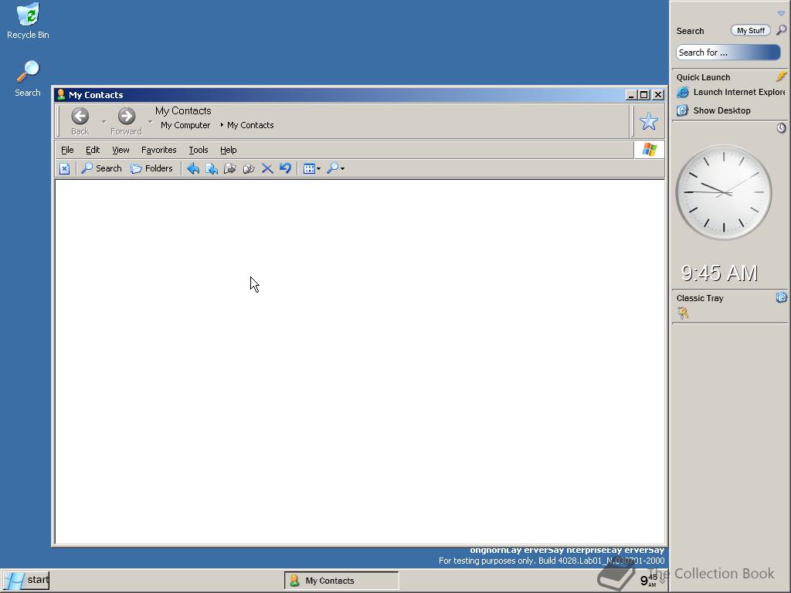791x593 pixels.
Task: Open the magnifier toolbar dropdown arrow
Action: [342, 169]
